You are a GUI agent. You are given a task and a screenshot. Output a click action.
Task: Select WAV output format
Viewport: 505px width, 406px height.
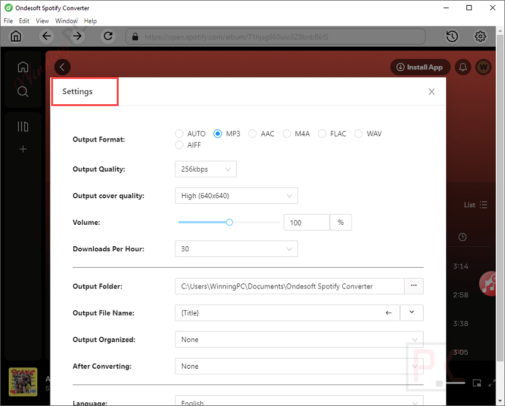point(359,134)
